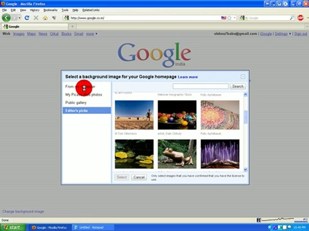Select the Google browser tab
This screenshot has height=231, width=309.
[x=35, y=27]
